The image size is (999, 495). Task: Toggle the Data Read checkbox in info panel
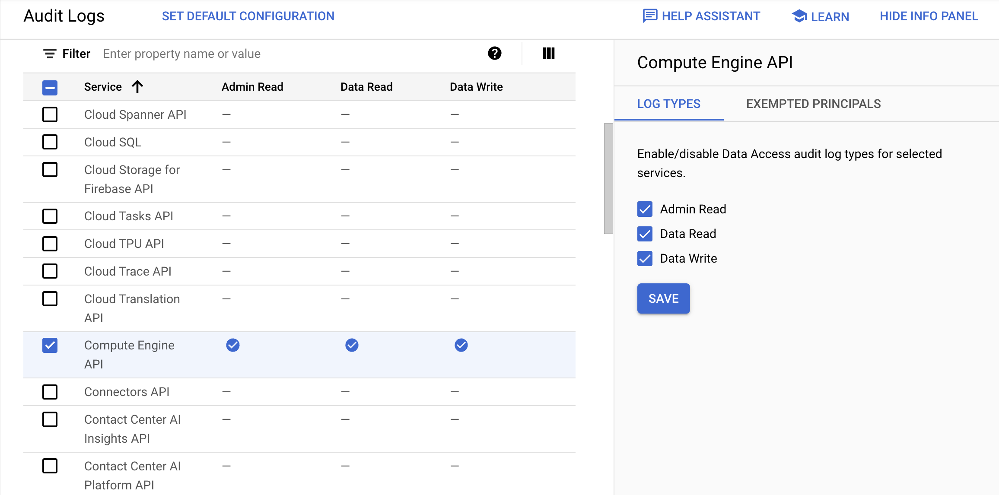645,234
